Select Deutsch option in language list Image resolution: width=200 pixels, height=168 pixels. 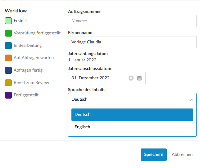click(x=132, y=115)
